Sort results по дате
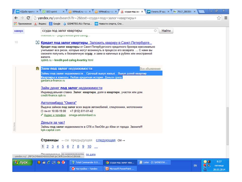This screenshot has height=182, width=242. (x=91, y=154)
